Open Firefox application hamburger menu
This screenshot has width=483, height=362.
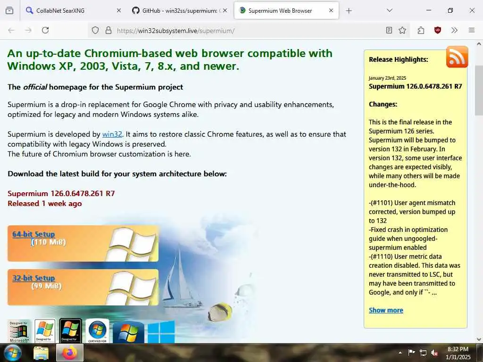(x=471, y=30)
